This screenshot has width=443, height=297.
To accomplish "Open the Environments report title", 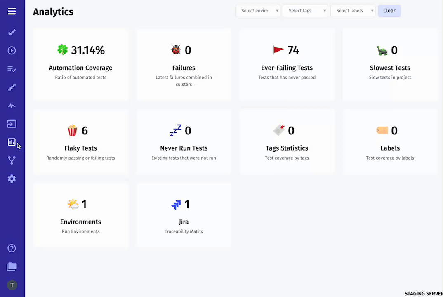I will (x=80, y=222).
